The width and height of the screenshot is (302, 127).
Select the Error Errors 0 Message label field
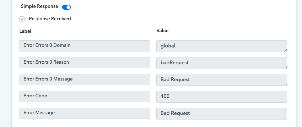point(85,80)
